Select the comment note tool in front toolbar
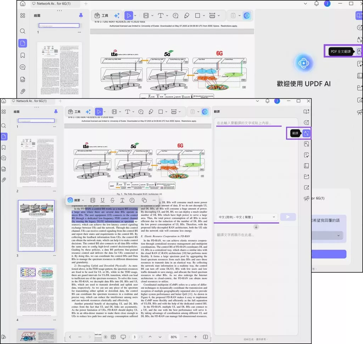The height and width of the screenshot is (344, 363). (141, 112)
